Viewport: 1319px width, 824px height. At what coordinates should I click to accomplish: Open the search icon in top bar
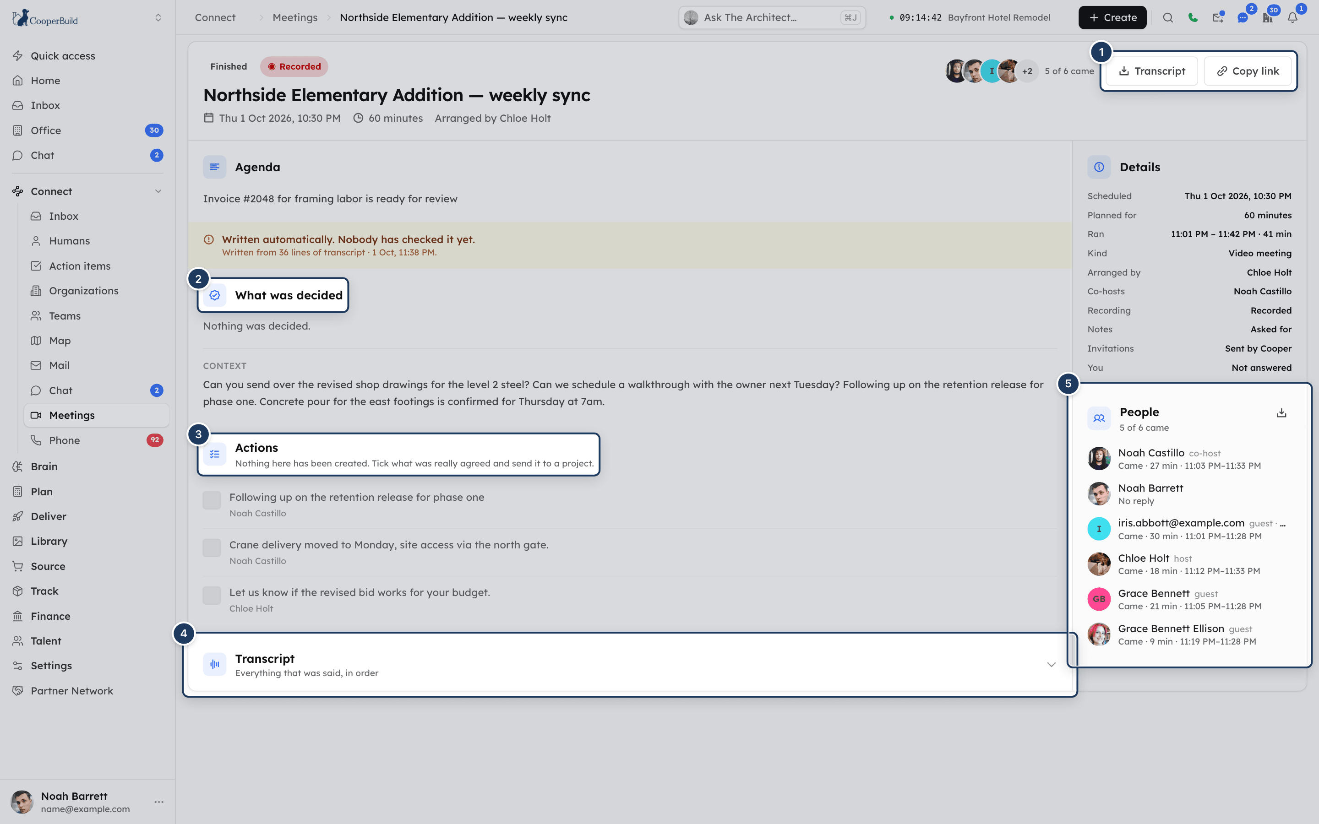[1167, 17]
